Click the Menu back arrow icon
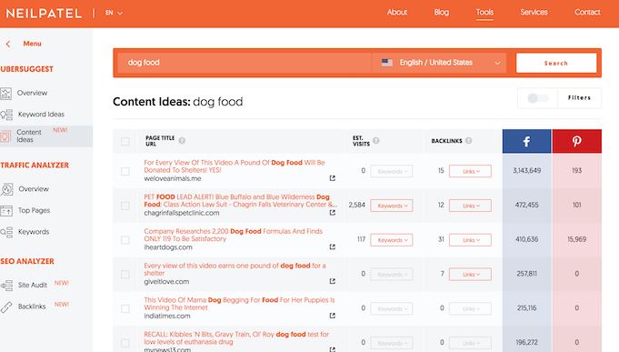Image resolution: width=619 pixels, height=352 pixels. (x=8, y=44)
